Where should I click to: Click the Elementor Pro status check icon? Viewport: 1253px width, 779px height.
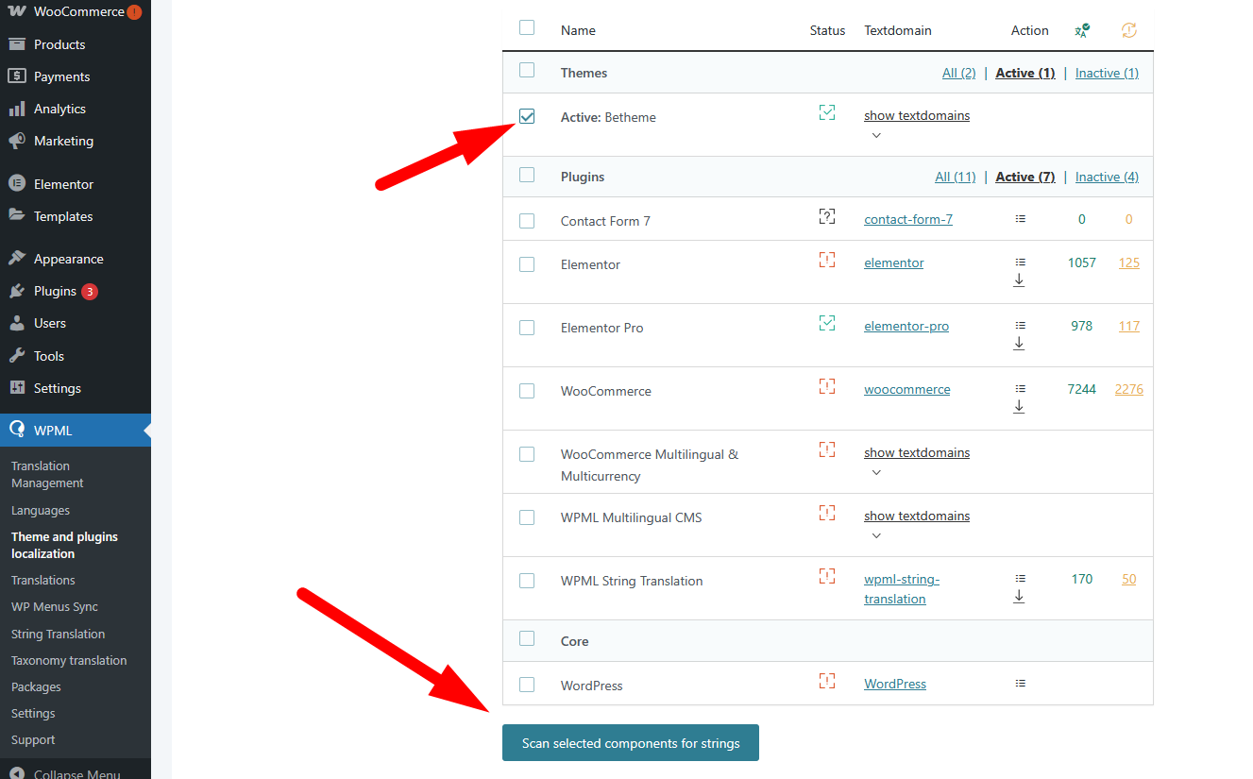click(x=827, y=324)
